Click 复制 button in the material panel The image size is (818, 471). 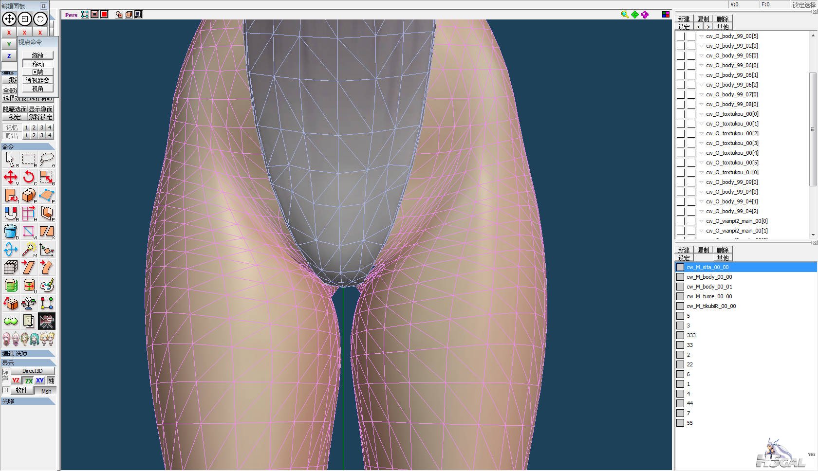[703, 250]
